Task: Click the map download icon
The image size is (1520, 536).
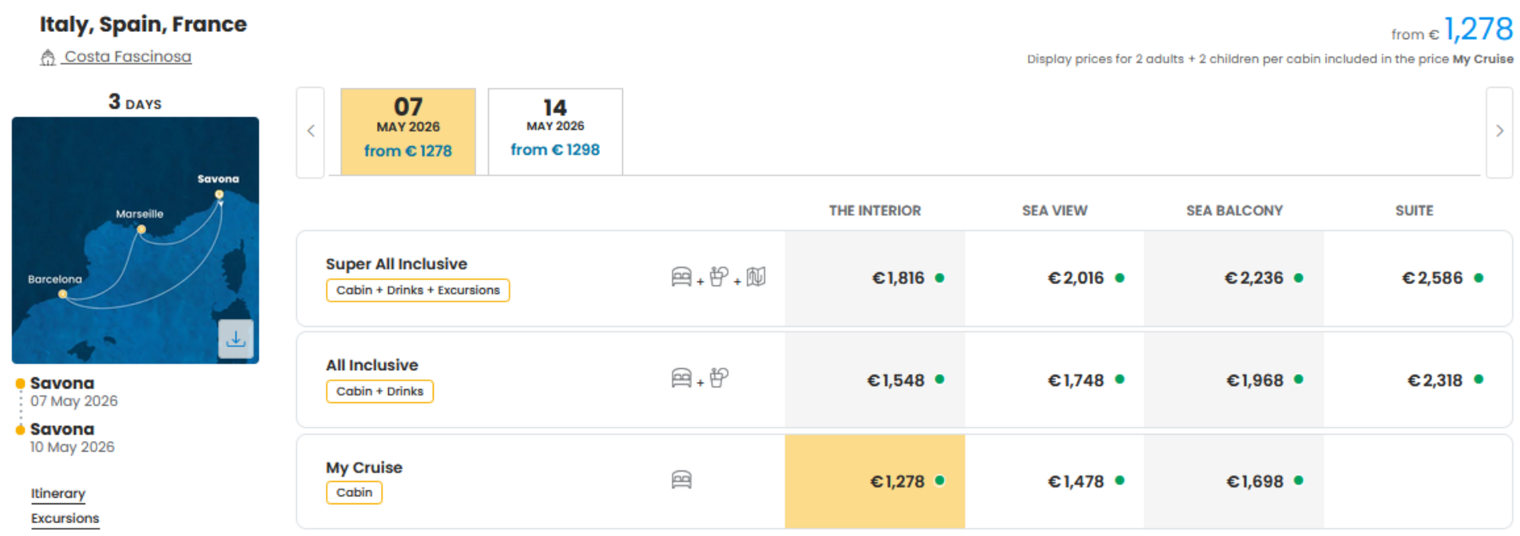Action: click(x=235, y=339)
